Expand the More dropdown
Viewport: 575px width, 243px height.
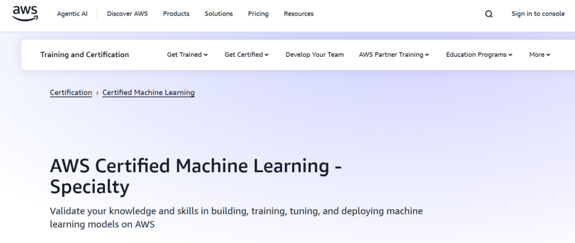[x=540, y=54]
